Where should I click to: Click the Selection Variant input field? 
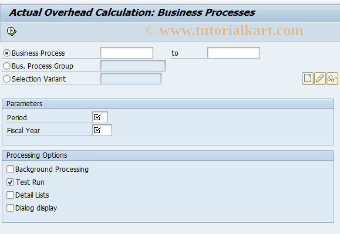pyautogui.click(x=131, y=79)
